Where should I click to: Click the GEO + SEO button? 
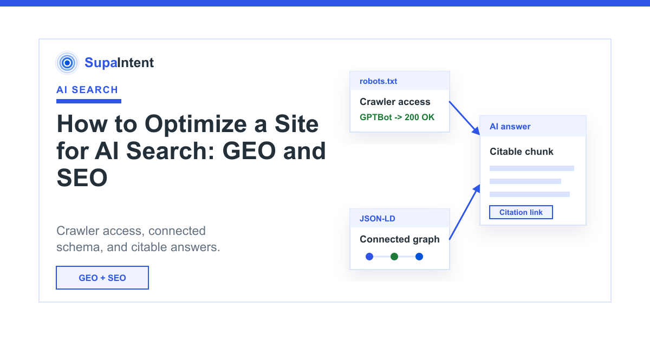[102, 278]
